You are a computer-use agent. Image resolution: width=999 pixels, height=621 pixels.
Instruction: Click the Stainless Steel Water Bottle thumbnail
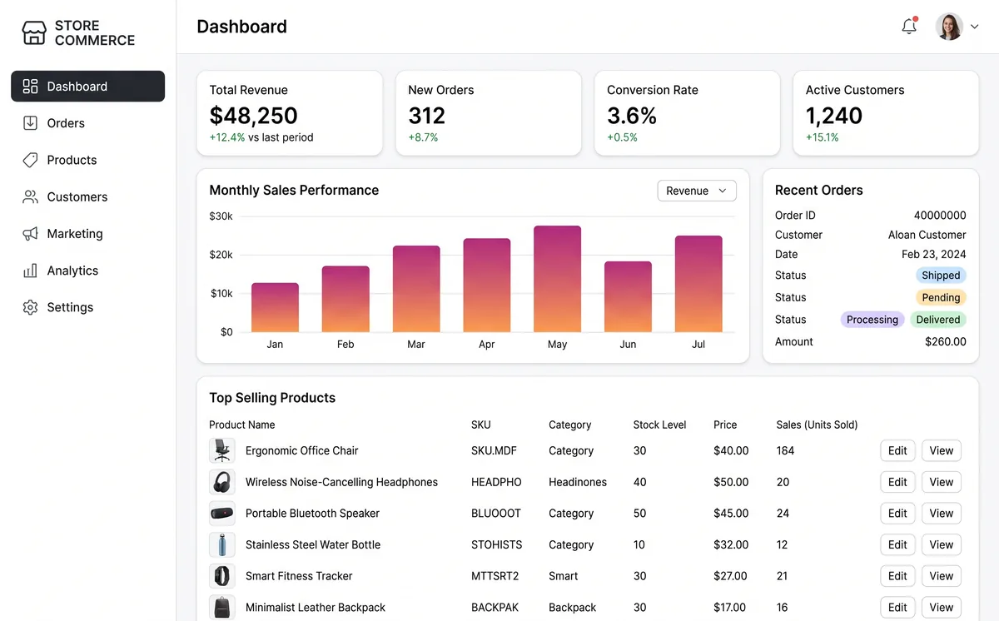click(x=222, y=545)
